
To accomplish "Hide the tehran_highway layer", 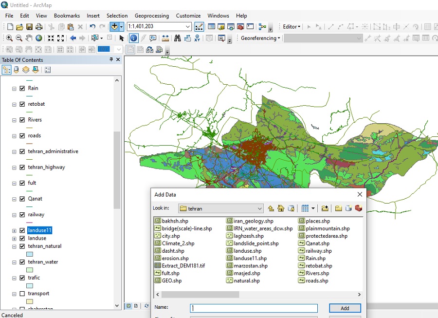I will [x=22, y=168].
